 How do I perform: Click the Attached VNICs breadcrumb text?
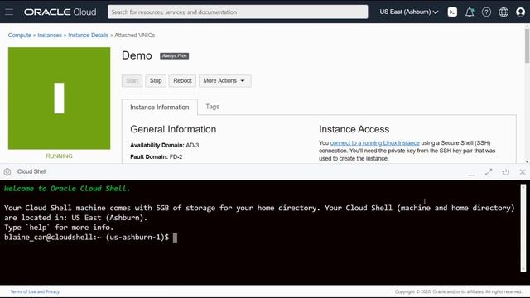click(134, 35)
